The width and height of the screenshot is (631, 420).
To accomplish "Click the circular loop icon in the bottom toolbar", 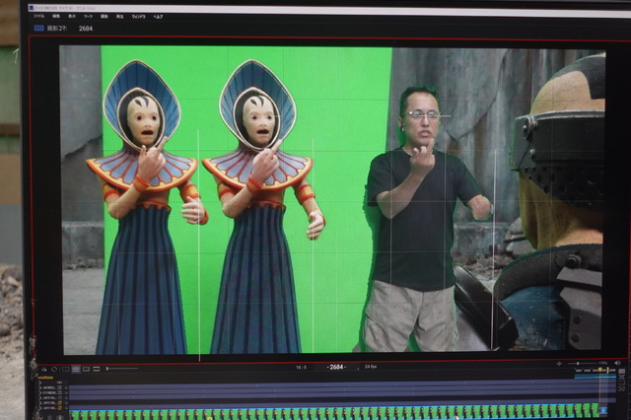I will click(53, 369).
